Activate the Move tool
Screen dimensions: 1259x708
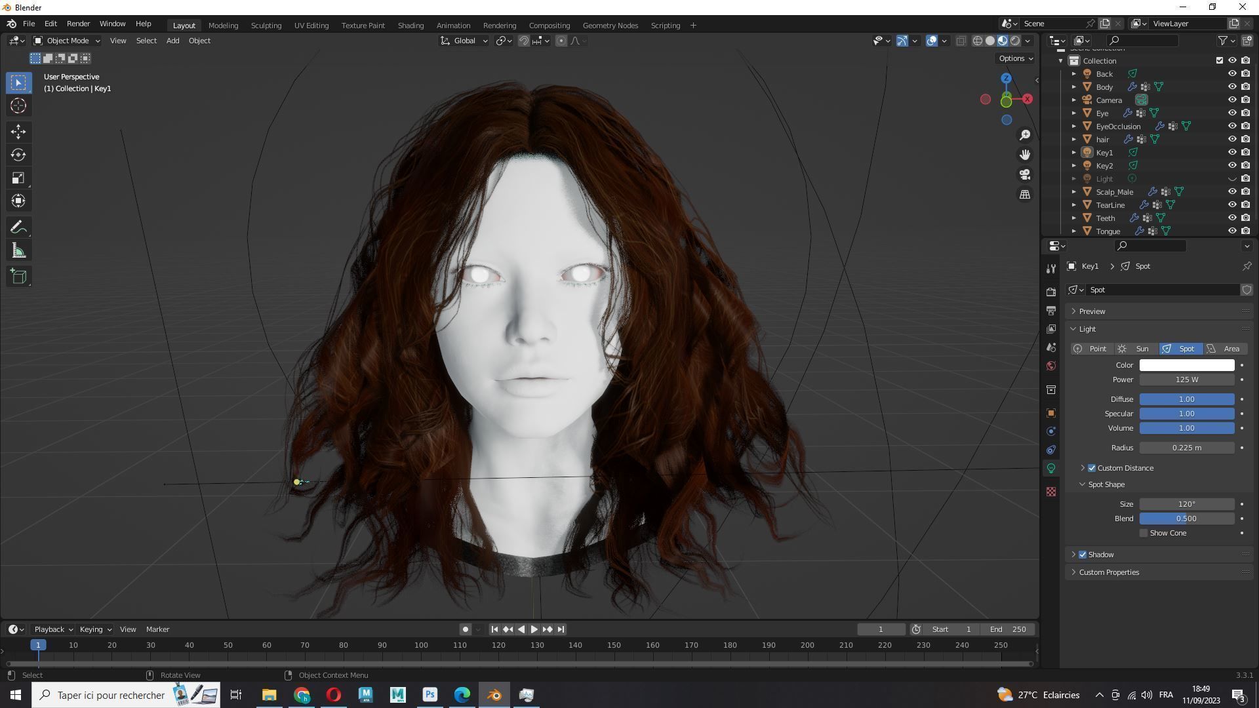coord(18,132)
